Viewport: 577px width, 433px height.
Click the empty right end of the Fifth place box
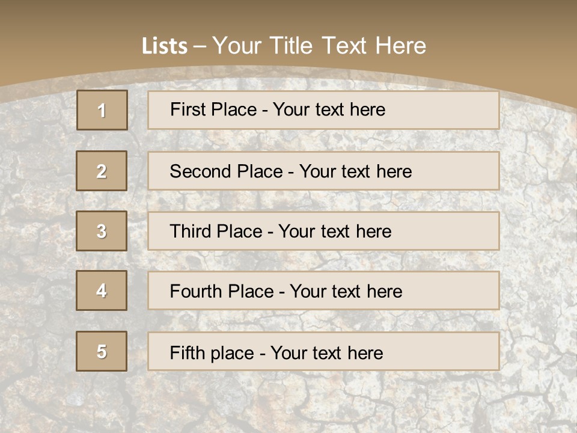point(457,351)
